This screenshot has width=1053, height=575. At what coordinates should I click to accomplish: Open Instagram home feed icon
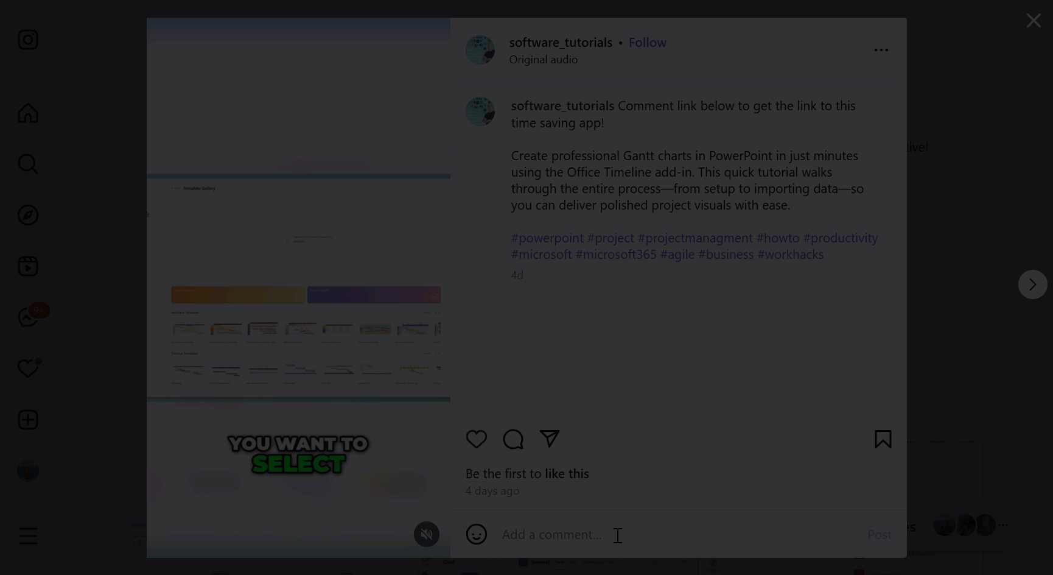coord(28,113)
